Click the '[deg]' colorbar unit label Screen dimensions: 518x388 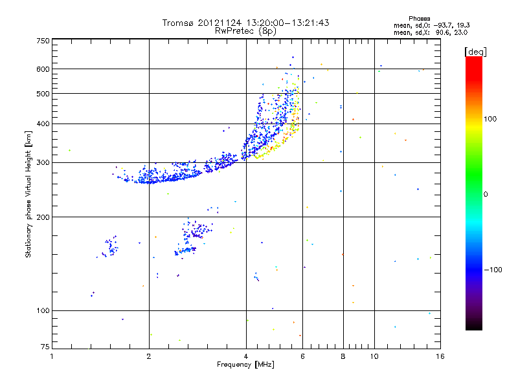point(475,52)
